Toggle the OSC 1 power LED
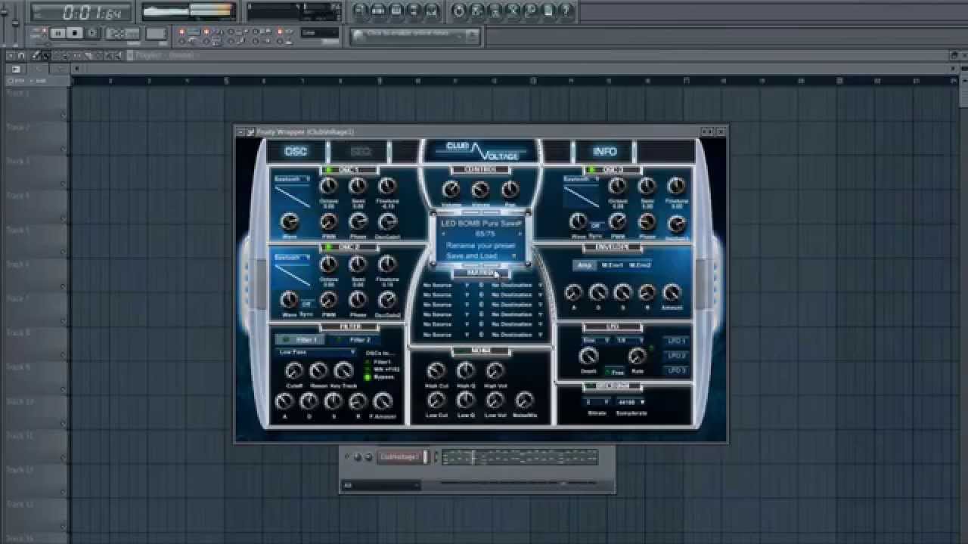Image resolution: width=968 pixels, height=544 pixels. point(330,170)
